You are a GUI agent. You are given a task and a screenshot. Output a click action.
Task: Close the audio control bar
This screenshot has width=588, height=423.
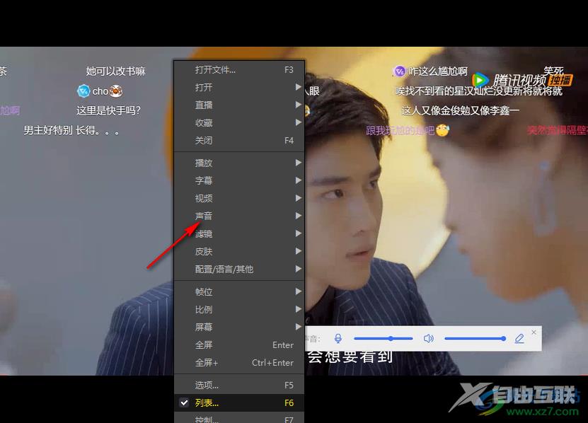click(534, 332)
